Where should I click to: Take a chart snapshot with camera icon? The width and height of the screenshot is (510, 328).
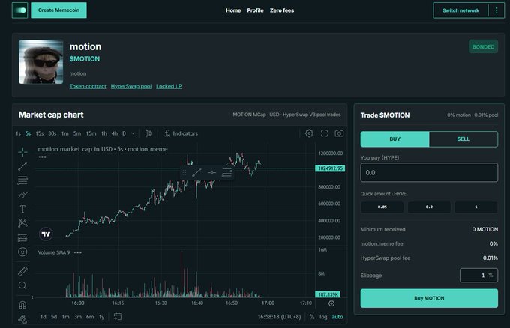coord(339,133)
